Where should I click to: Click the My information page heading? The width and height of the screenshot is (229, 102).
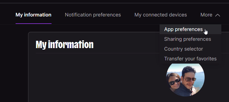pos(65,44)
